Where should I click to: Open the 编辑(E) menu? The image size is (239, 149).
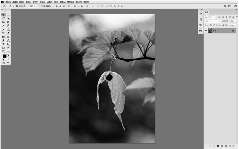15,2
